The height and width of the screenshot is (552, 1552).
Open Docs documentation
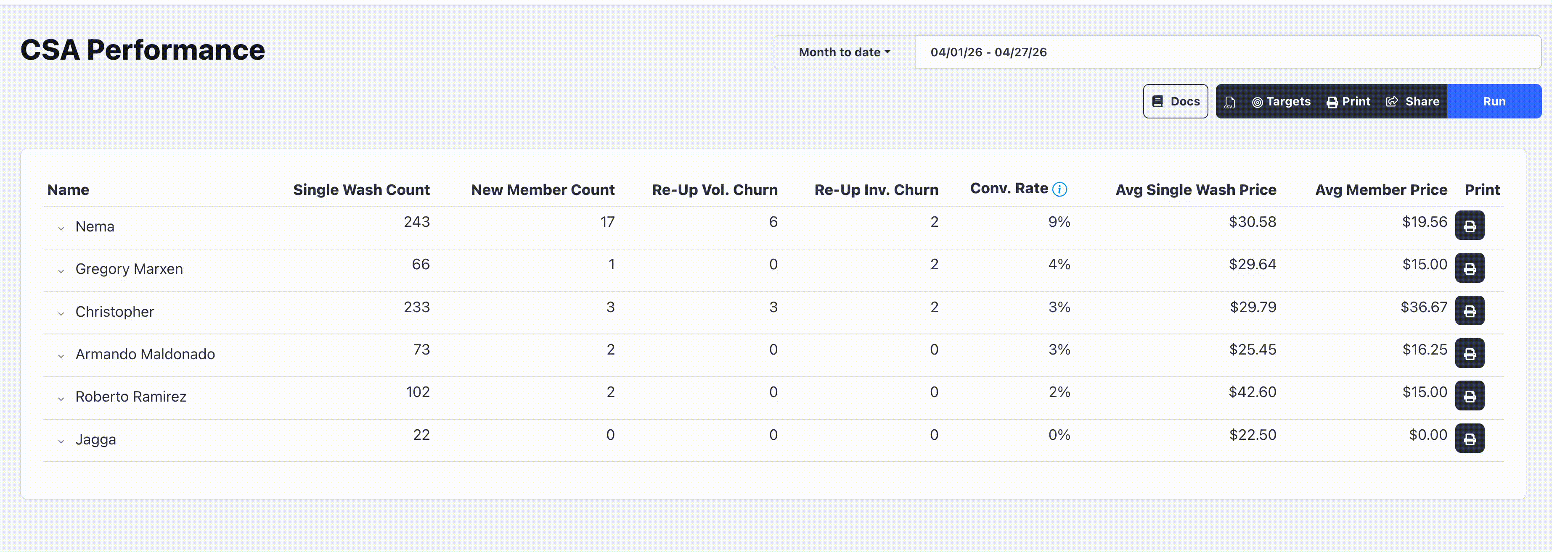[x=1176, y=102]
